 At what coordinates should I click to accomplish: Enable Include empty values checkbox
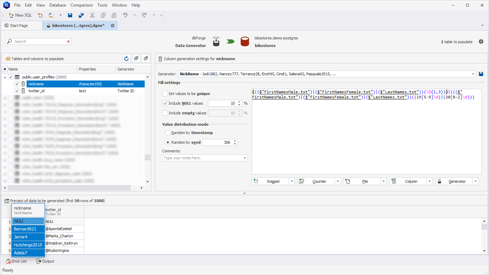tap(165, 113)
